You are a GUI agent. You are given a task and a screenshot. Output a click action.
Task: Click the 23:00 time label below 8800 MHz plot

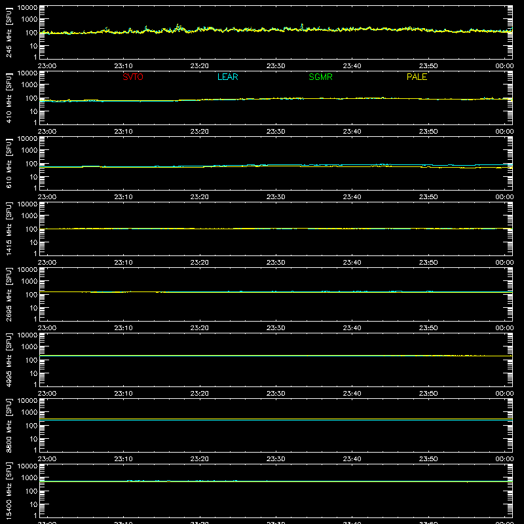pos(47,459)
